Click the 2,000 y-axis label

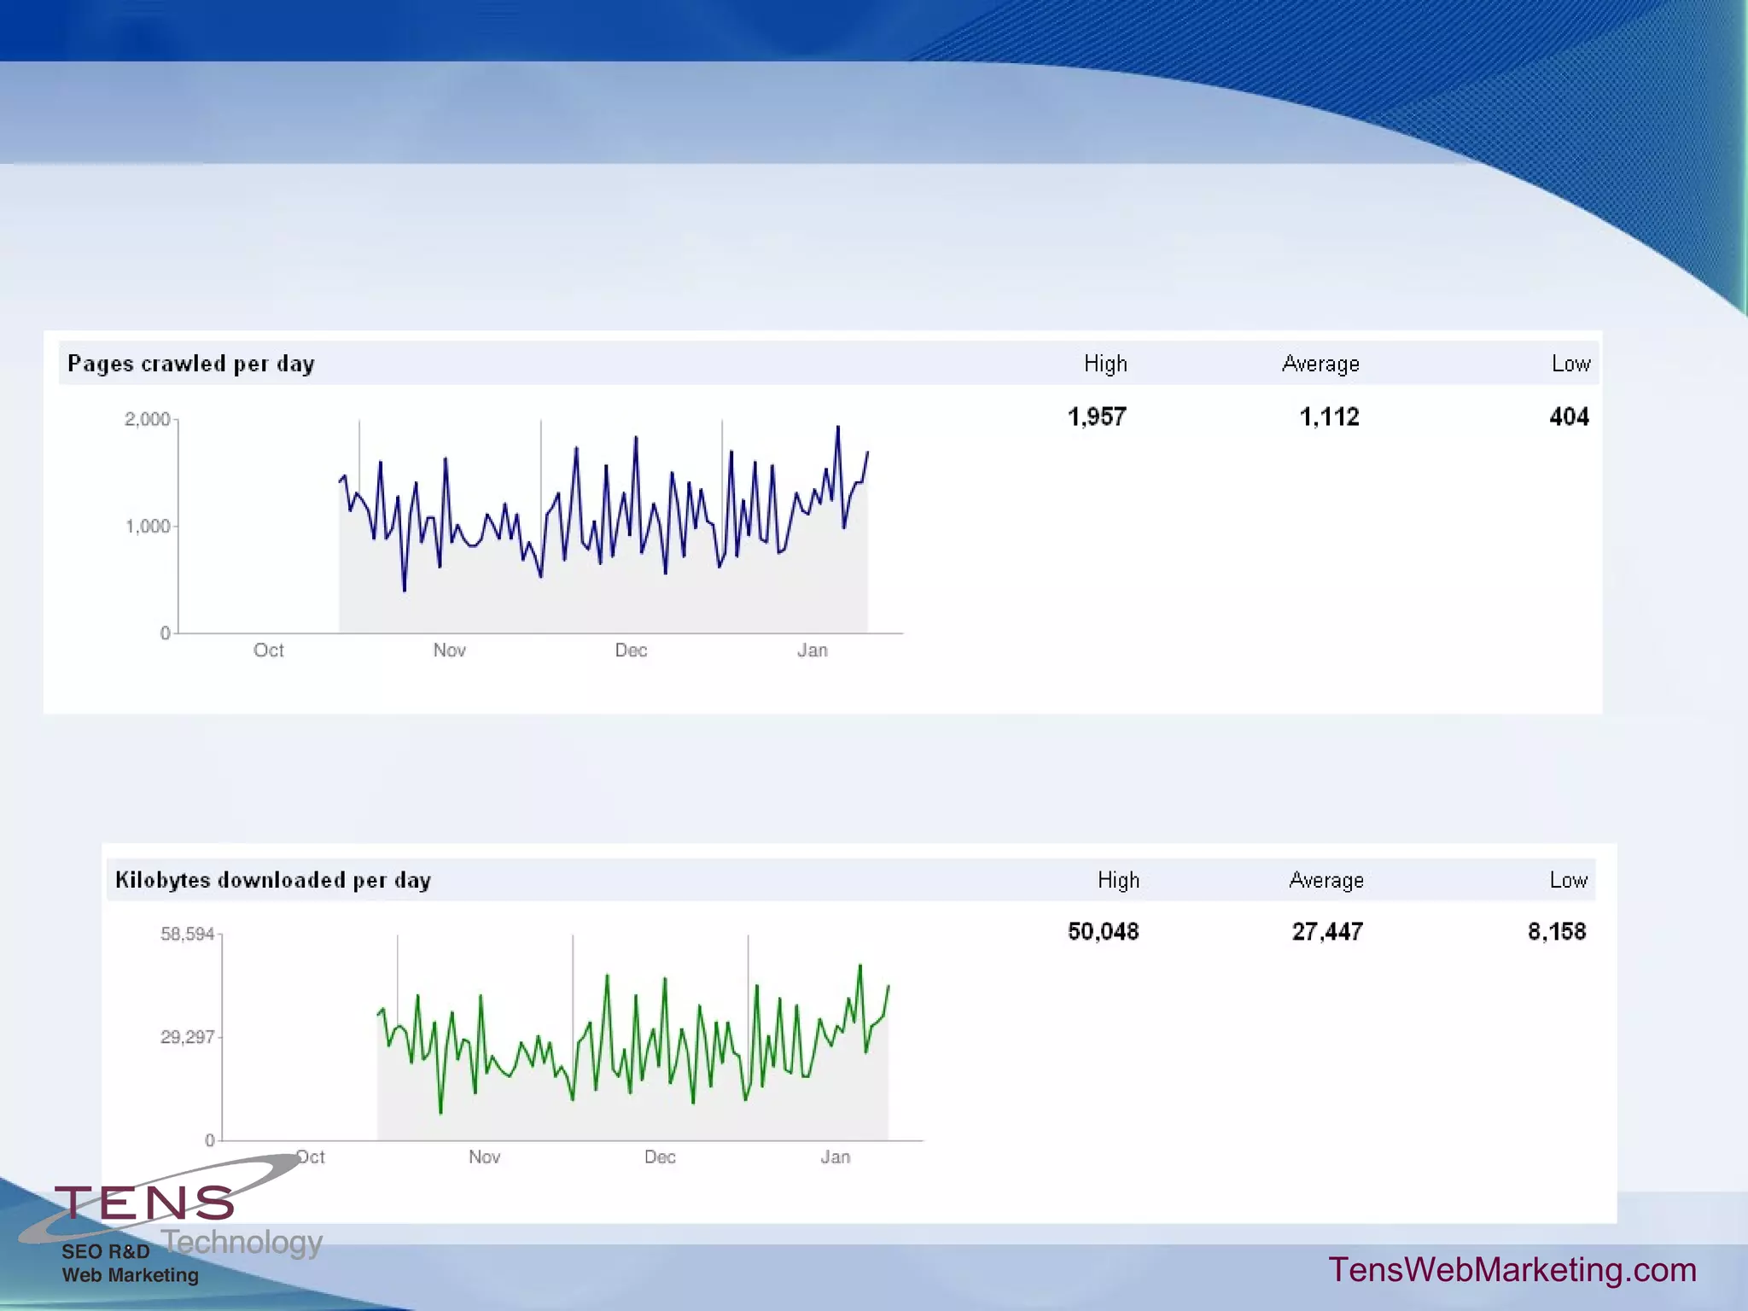point(147,419)
